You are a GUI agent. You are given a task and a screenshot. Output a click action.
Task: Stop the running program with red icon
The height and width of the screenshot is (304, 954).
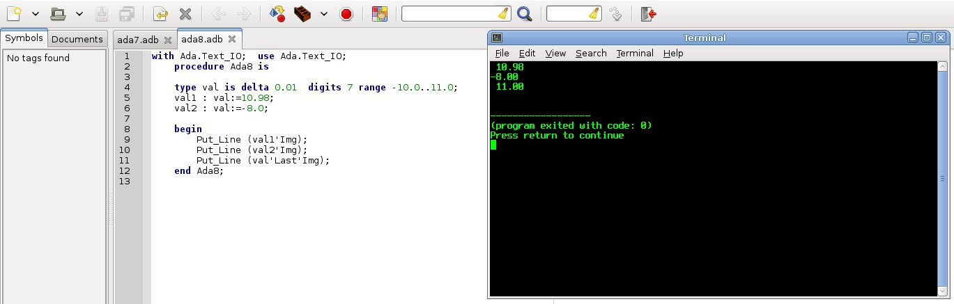click(346, 13)
